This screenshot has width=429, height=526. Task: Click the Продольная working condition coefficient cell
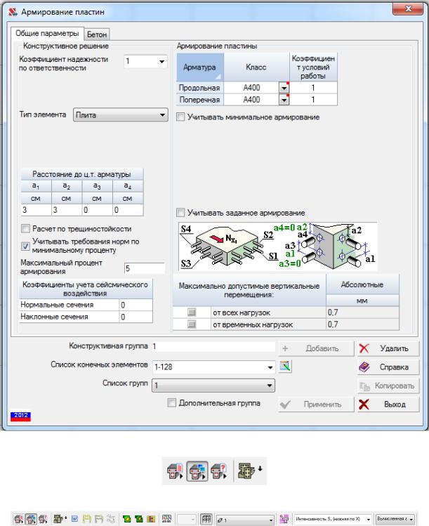point(313,88)
